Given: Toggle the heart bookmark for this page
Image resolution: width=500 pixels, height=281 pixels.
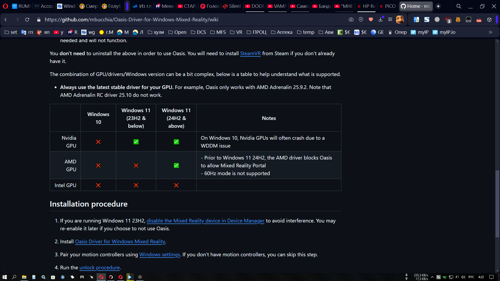Looking at the screenshot, I should click(371, 20).
